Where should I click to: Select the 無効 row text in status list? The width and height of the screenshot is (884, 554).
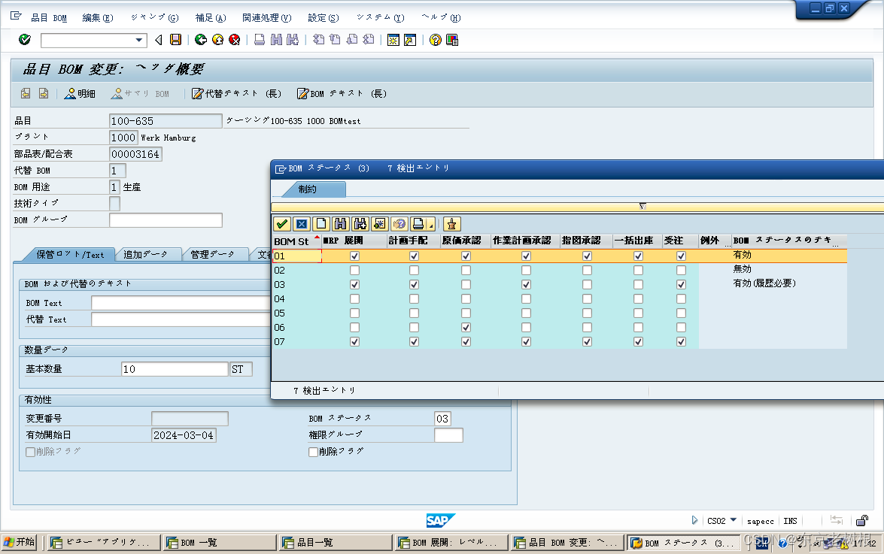click(x=742, y=269)
